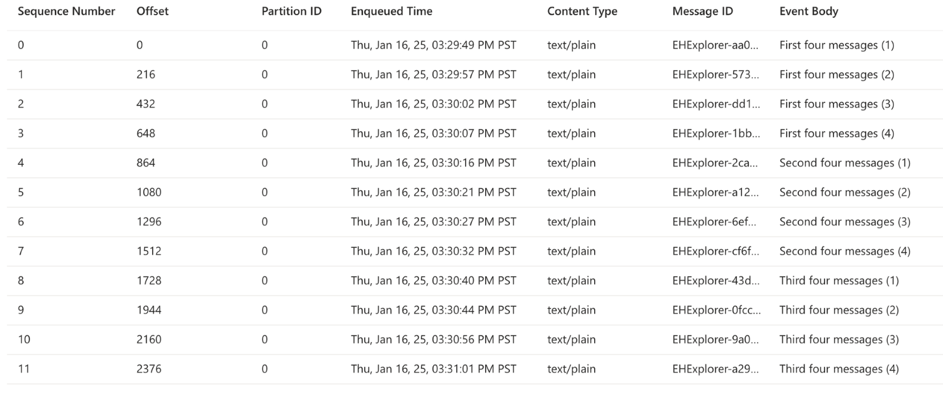Image resolution: width=943 pixels, height=395 pixels.
Task: Select the row with offset 648
Action: 146,134
